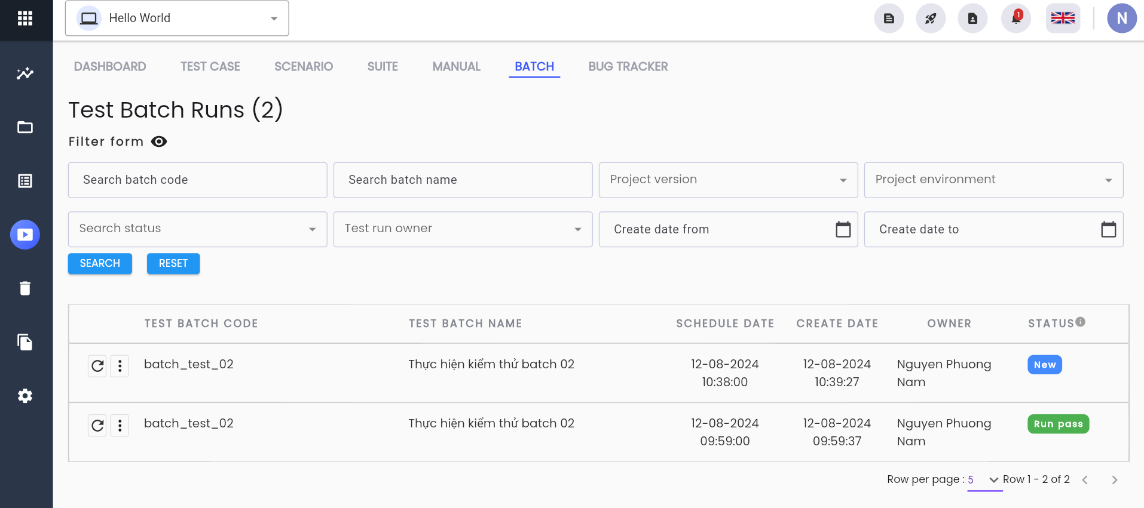Open the list table sidebar icon
This screenshot has height=508, width=1144.
click(25, 181)
